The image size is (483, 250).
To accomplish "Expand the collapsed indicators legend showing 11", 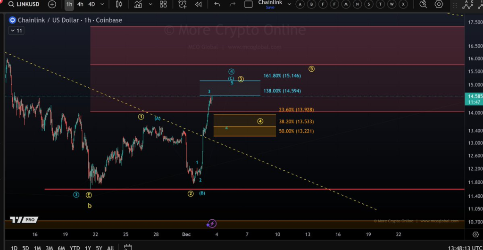I will [16, 31].
